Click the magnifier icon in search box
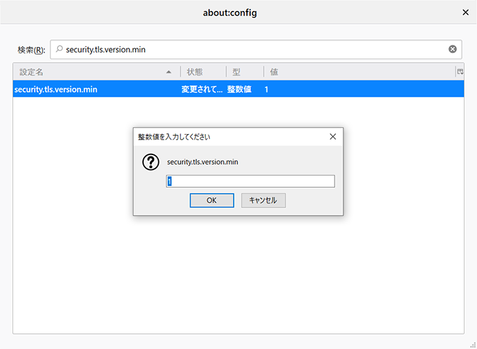This screenshot has width=477, height=349. pyautogui.click(x=59, y=50)
